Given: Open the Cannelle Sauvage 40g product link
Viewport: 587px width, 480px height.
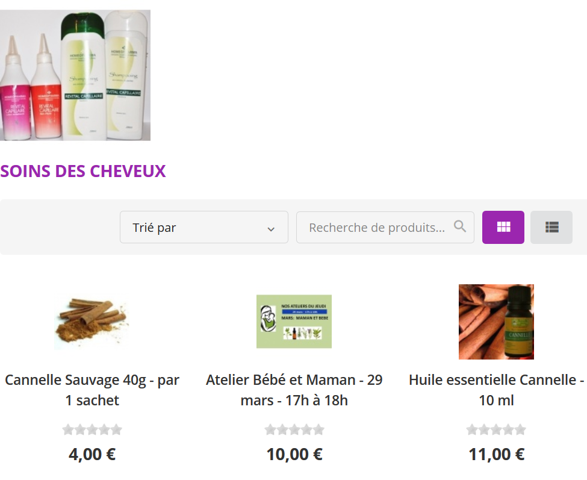Looking at the screenshot, I should click(x=92, y=390).
